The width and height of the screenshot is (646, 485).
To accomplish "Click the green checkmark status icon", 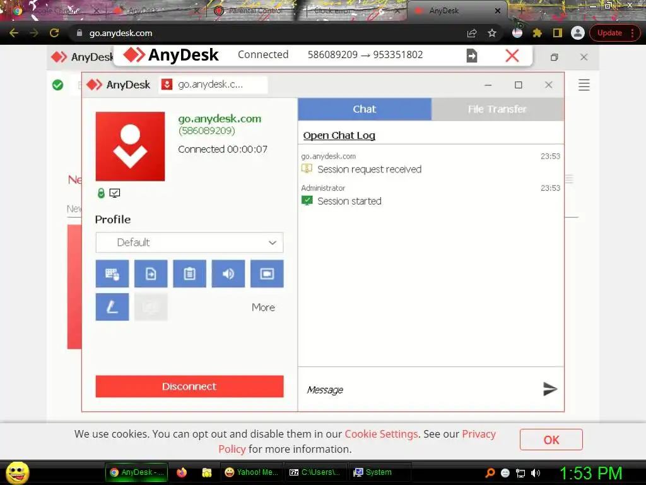I will pyautogui.click(x=57, y=85).
